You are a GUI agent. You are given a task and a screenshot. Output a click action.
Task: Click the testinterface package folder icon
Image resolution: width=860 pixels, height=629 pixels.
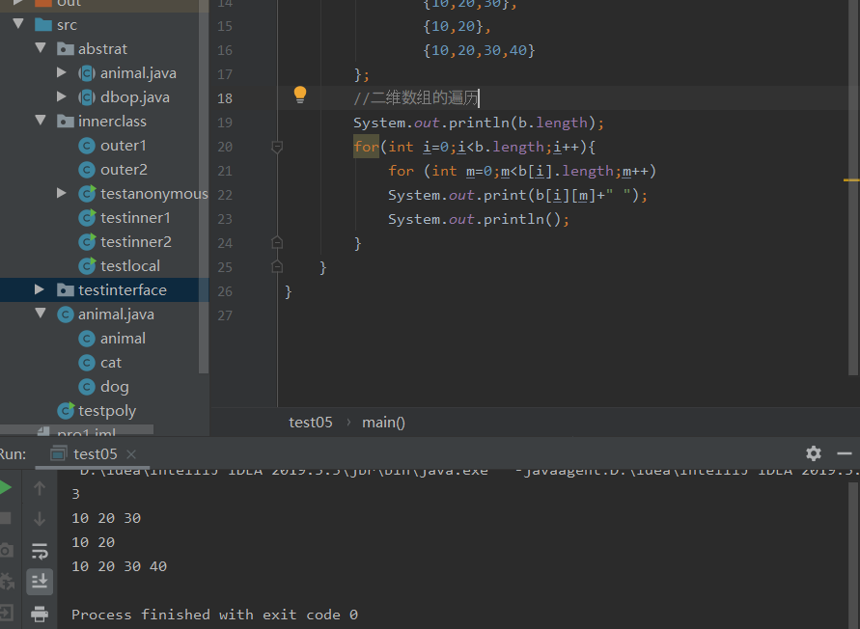(66, 289)
